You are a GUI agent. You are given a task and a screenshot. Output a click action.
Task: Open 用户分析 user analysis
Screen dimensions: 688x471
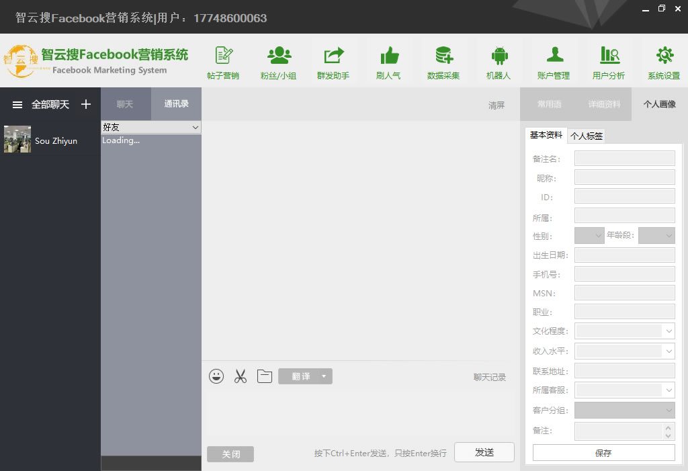pyautogui.click(x=609, y=62)
